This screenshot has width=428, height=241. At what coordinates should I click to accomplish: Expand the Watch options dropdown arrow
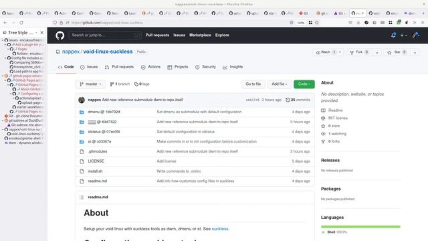pyautogui.click(x=340, y=52)
